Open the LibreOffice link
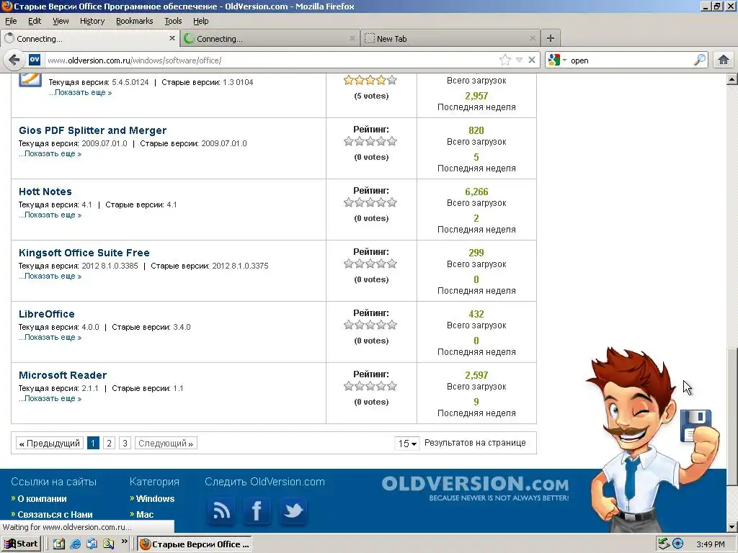The width and height of the screenshot is (738, 553). point(47,314)
